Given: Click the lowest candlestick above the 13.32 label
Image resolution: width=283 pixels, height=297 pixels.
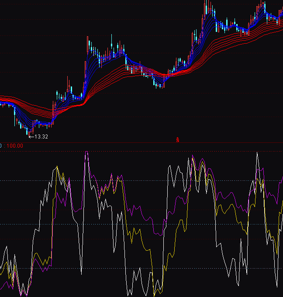Looking at the screenshot, I should coord(28,131).
